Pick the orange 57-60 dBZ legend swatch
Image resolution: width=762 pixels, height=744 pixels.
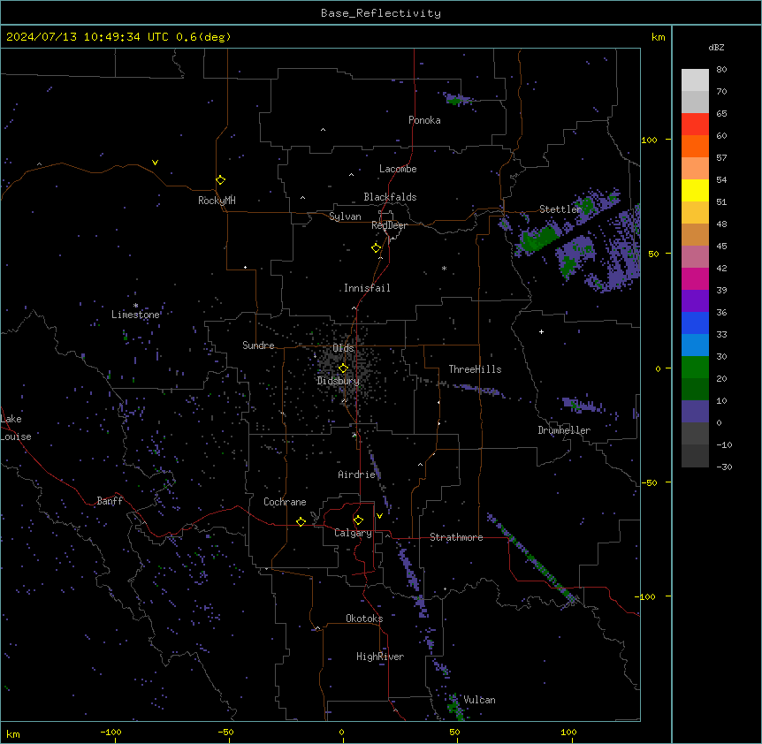coord(695,146)
